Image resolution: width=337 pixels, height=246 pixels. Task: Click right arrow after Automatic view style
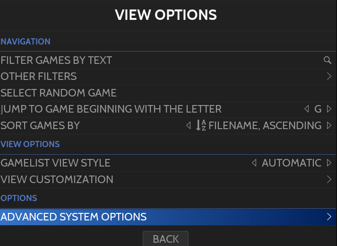329,163
